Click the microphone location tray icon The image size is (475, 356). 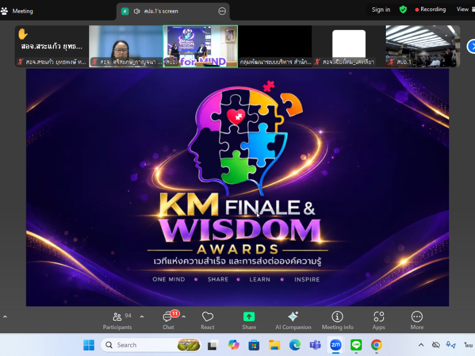click(451, 345)
